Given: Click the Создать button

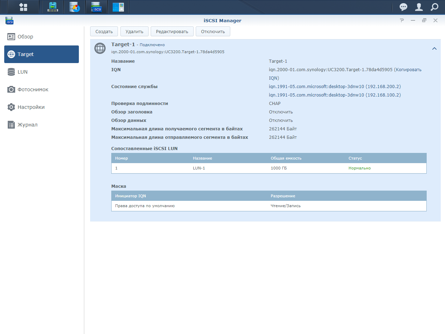Looking at the screenshot, I should pos(104,31).
